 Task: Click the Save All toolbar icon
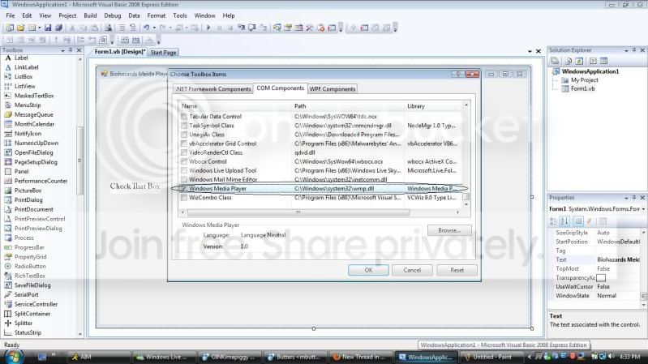58,28
